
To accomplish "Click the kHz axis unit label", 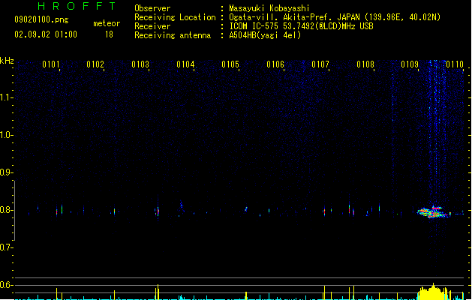I will 7,61.
